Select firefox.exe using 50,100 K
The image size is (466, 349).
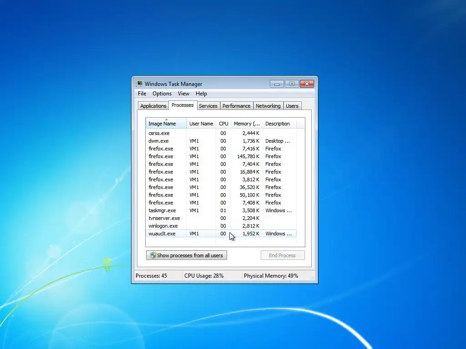221,195
